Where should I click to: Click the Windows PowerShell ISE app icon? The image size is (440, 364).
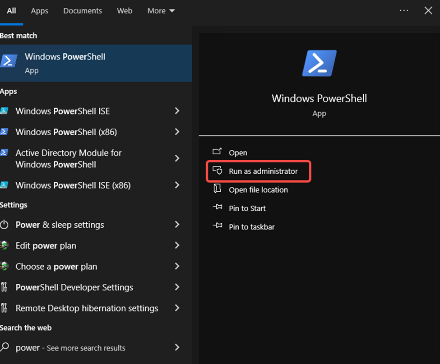5,111
